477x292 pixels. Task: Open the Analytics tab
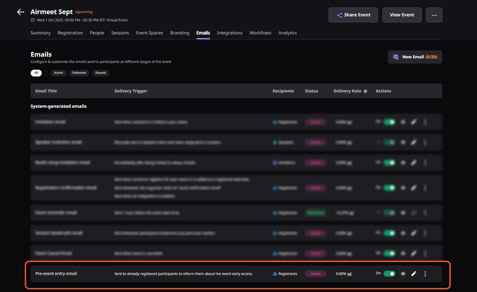pyautogui.click(x=287, y=33)
